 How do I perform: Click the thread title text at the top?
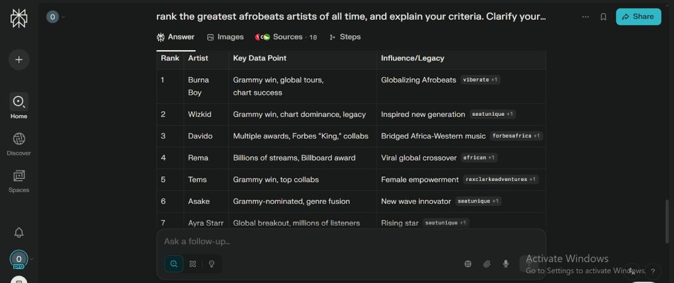coord(351,16)
